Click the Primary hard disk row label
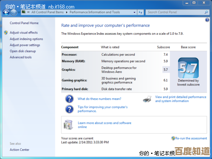 (75, 89)
